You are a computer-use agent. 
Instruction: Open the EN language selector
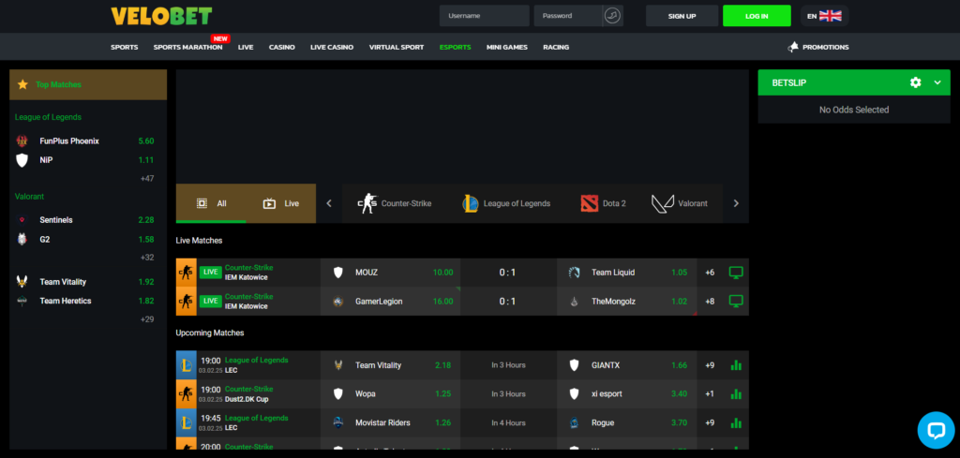(x=823, y=16)
